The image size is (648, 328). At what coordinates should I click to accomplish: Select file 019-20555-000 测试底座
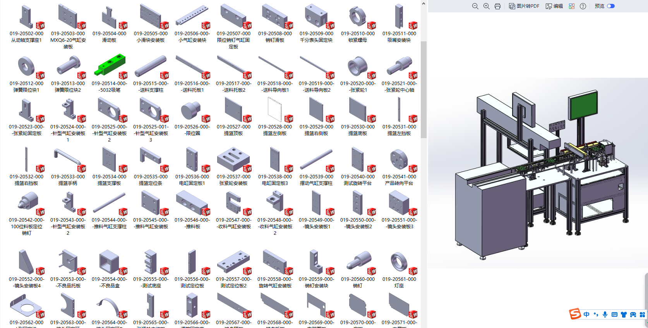151,269
